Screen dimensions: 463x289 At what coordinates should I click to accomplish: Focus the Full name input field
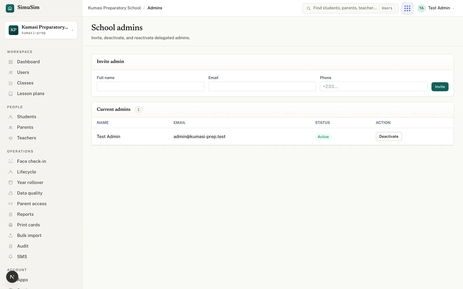point(150,86)
